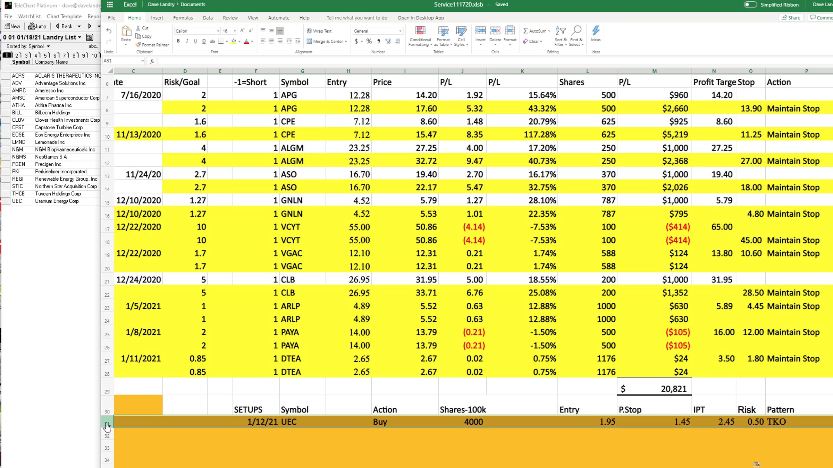Increase indent in the Alignment group
Screen dimensions: 833x468
click(297, 41)
